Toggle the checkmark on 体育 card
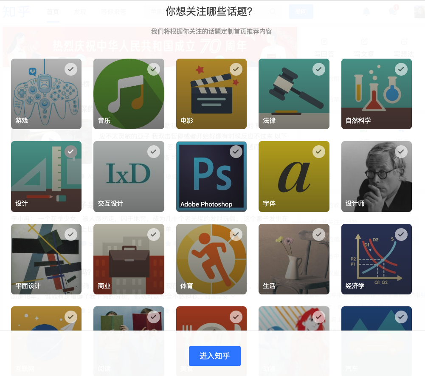The height and width of the screenshot is (376, 425). point(236,235)
